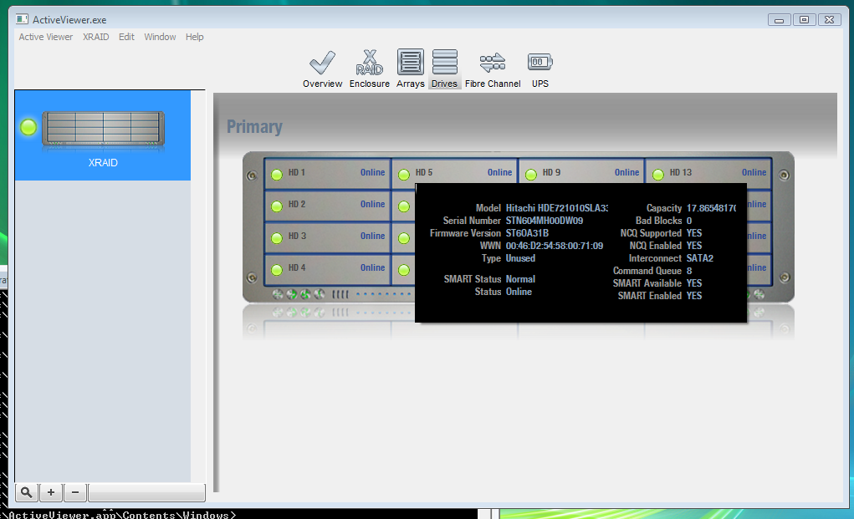This screenshot has height=519, width=854.
Task: Select the Arrays toolbar icon
Action: click(x=410, y=63)
